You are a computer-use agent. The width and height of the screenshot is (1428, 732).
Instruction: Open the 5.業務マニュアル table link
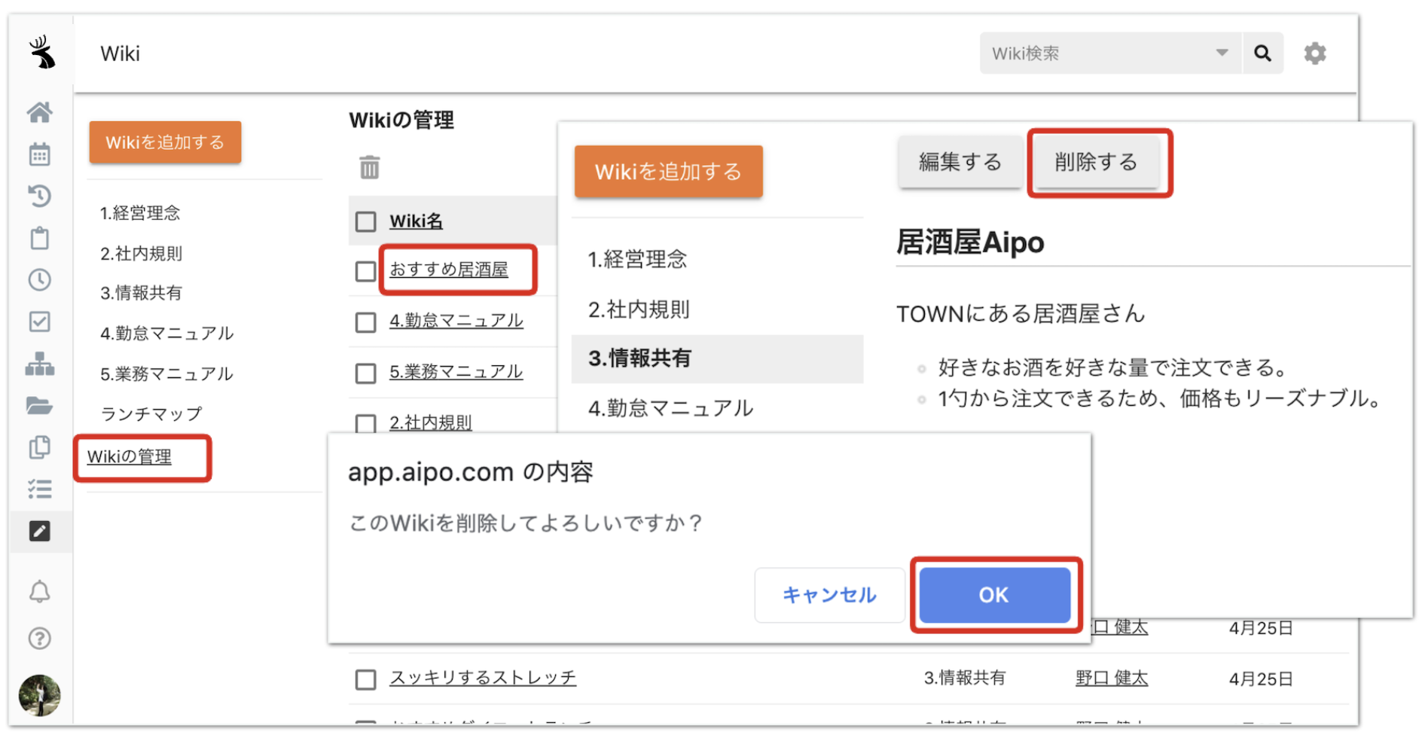pos(456,372)
